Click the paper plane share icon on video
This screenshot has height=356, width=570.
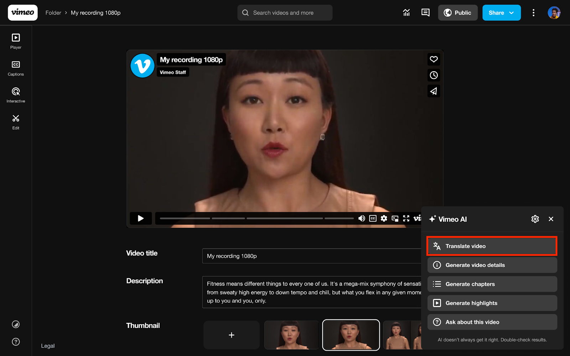coord(434,91)
